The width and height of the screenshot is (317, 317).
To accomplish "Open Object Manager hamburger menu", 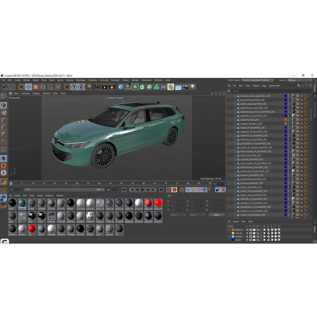I will point(229,86).
